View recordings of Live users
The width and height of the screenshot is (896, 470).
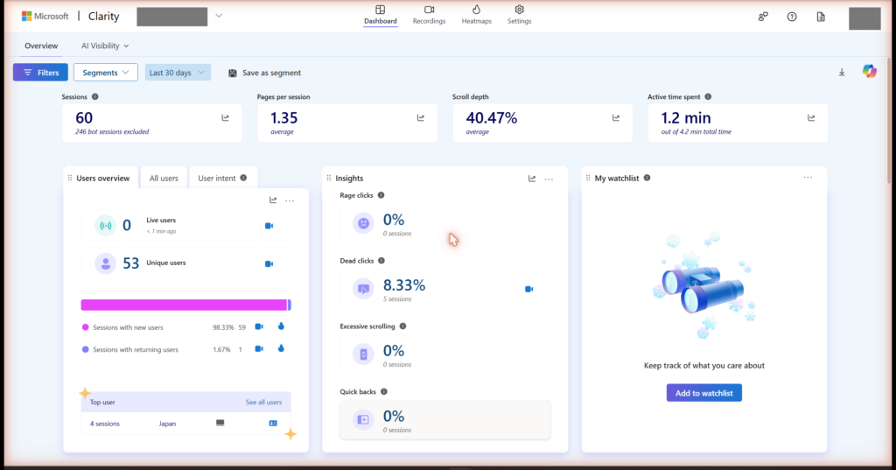click(x=269, y=226)
